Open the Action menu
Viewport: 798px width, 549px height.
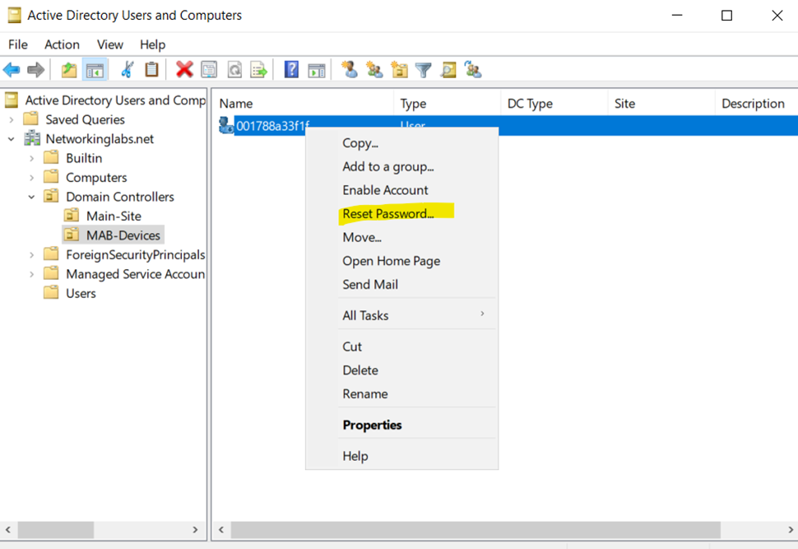pos(62,44)
